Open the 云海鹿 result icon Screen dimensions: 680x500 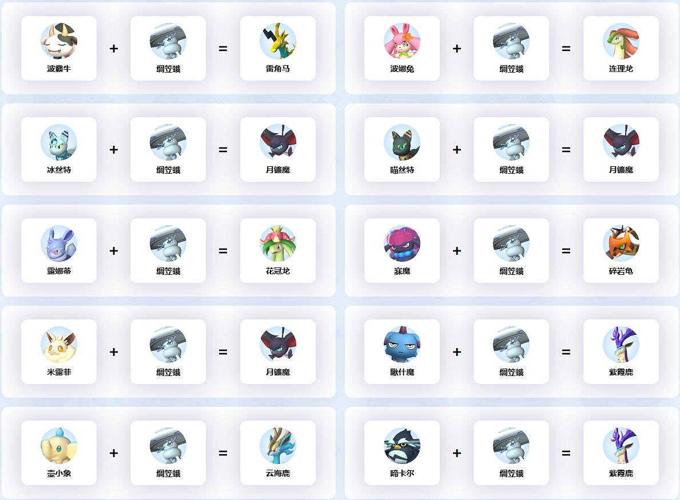point(278,446)
